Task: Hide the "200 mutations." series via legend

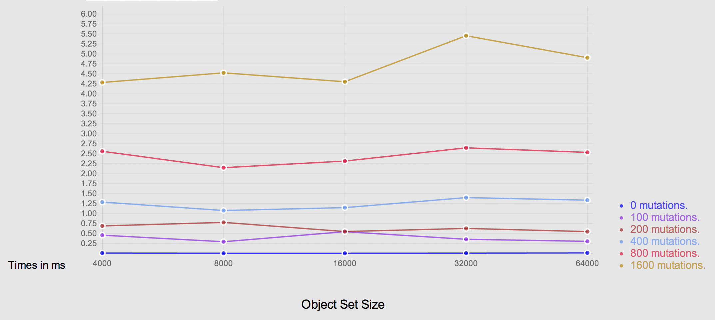Action: (665, 230)
